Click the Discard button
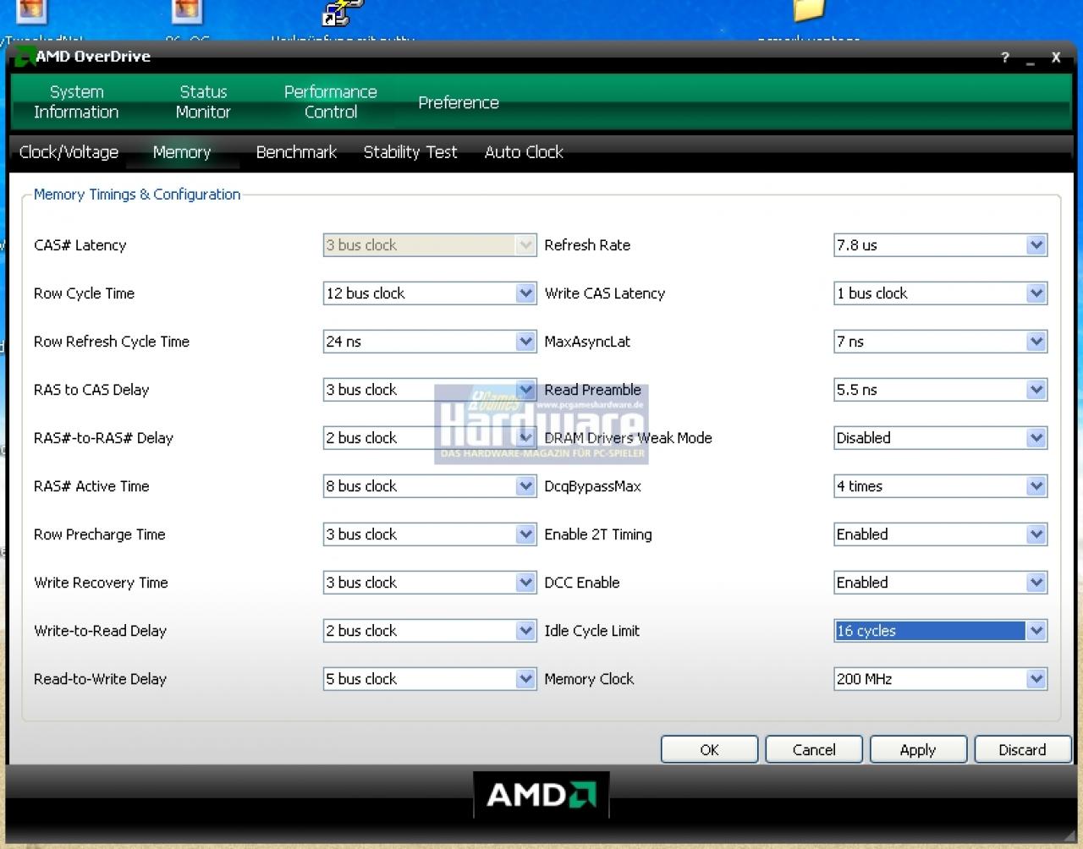 1022,750
